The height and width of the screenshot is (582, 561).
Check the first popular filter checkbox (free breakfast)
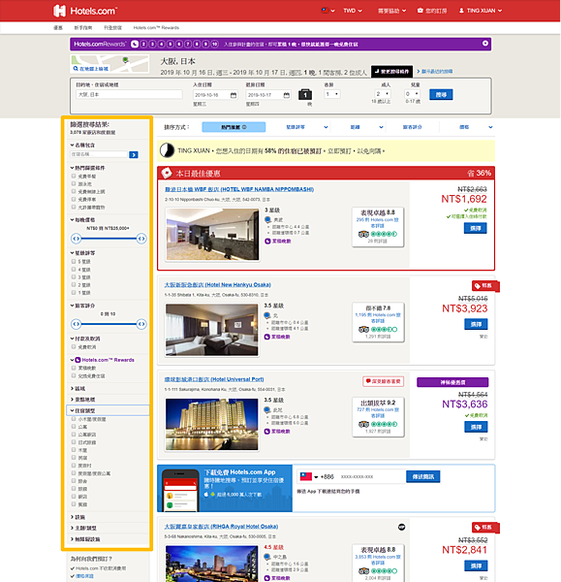pos(74,176)
